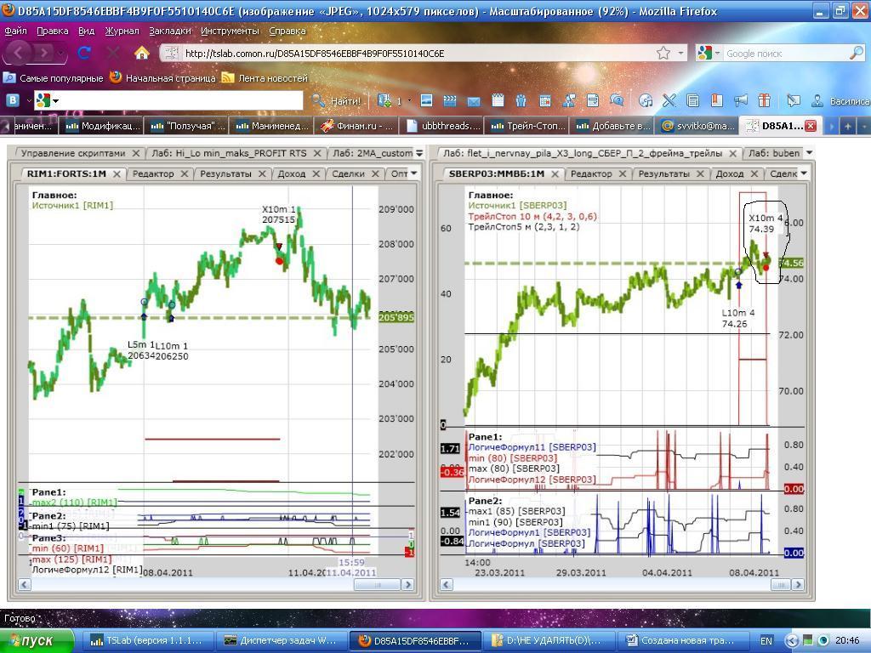Click the gift icon in VK toolbar

pos(765,101)
